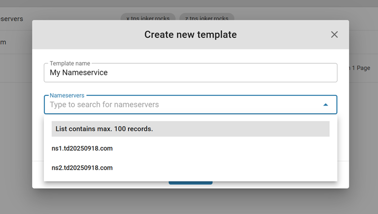Focus the Nameservers search box
This screenshot has height=214, width=378.
point(180,105)
